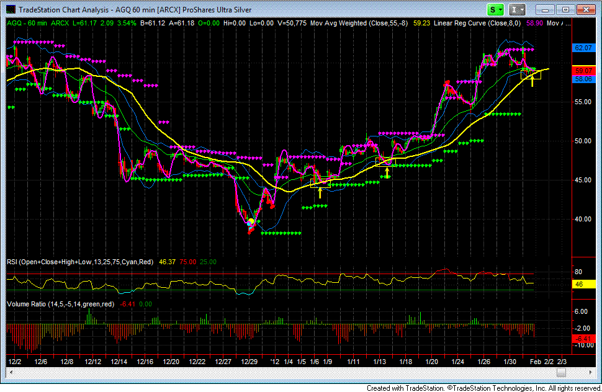This screenshot has width=602, height=392.
Task: Click the '3.54%' percent change value
Action: pyautogui.click(x=127, y=23)
